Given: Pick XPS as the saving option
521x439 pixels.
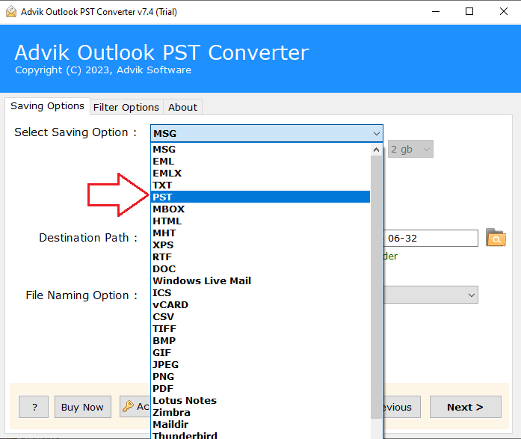Looking at the screenshot, I should (260, 245).
